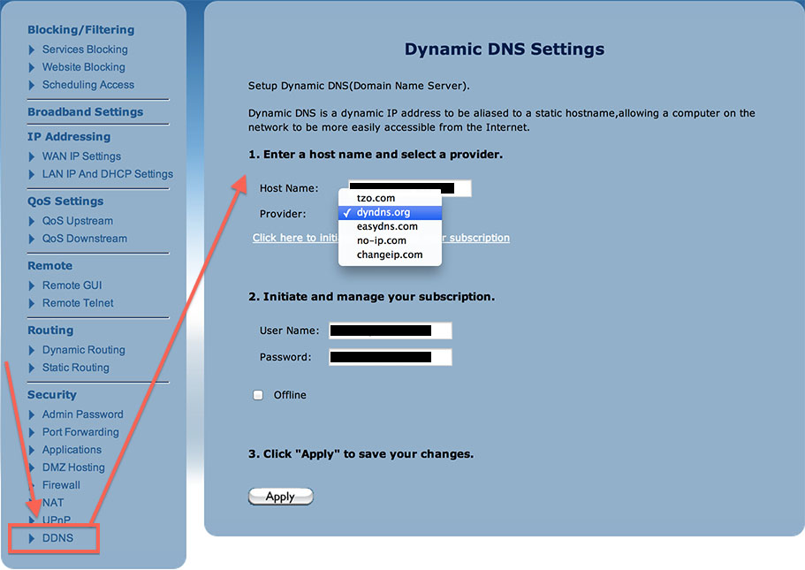The height and width of the screenshot is (570, 805).
Task: Click the arrow icon beside Remote GUI
Action: coord(32,286)
